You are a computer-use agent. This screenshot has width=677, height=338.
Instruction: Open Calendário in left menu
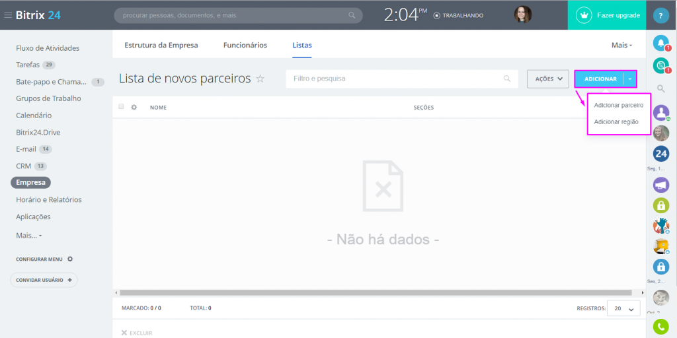(x=34, y=116)
